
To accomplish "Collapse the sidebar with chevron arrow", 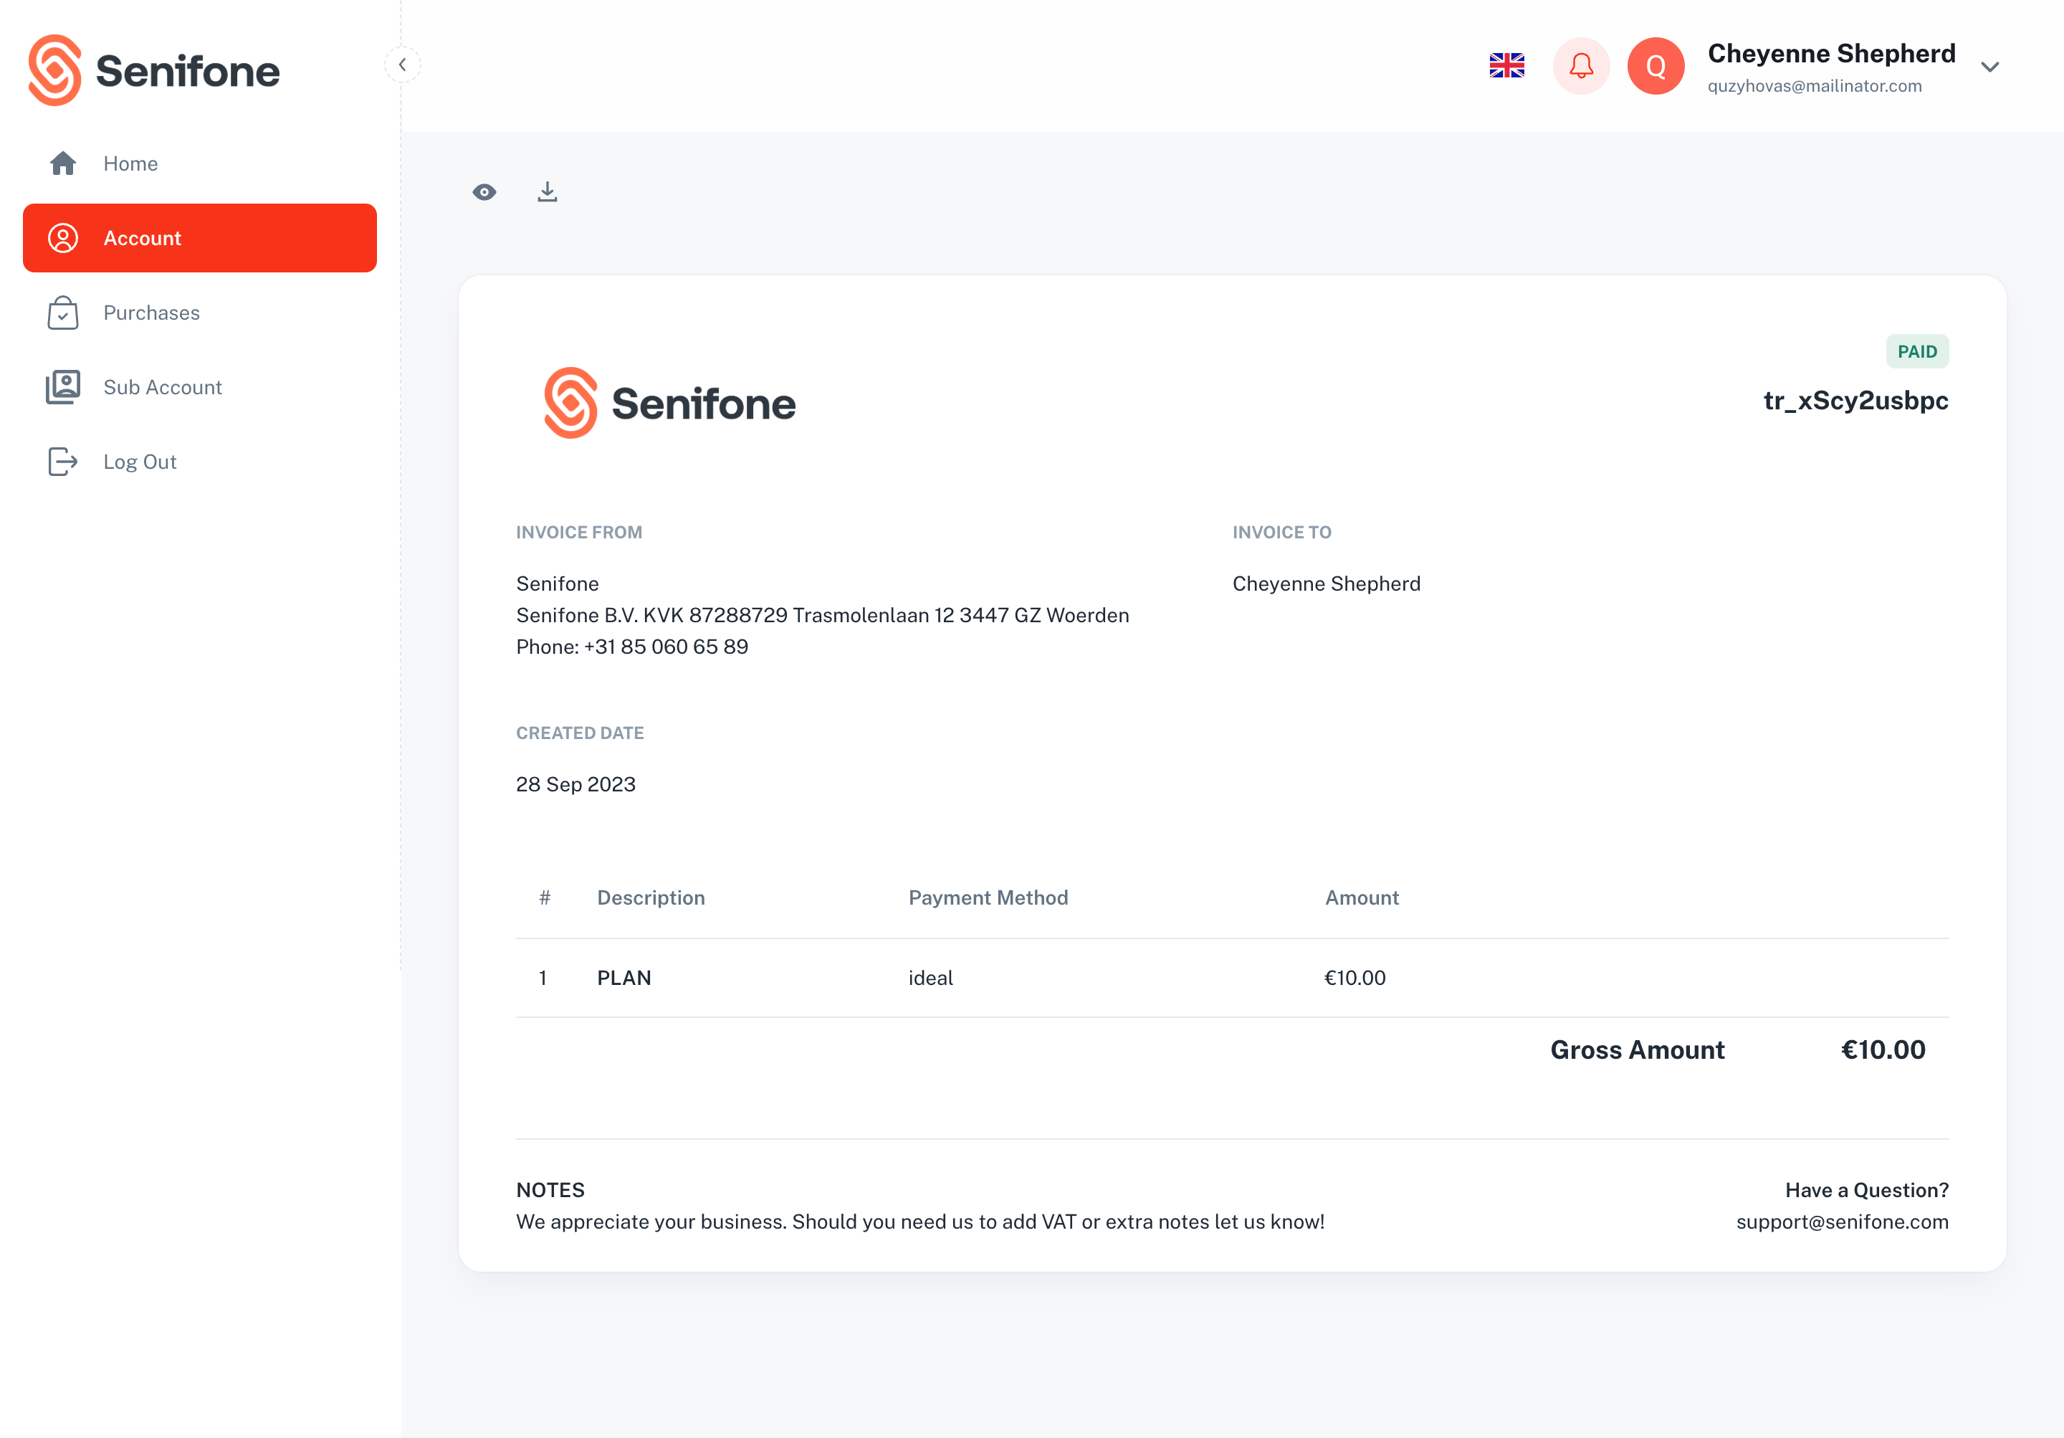I will pyautogui.click(x=403, y=65).
